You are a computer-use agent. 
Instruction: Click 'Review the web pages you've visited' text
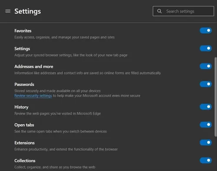pos(58,113)
